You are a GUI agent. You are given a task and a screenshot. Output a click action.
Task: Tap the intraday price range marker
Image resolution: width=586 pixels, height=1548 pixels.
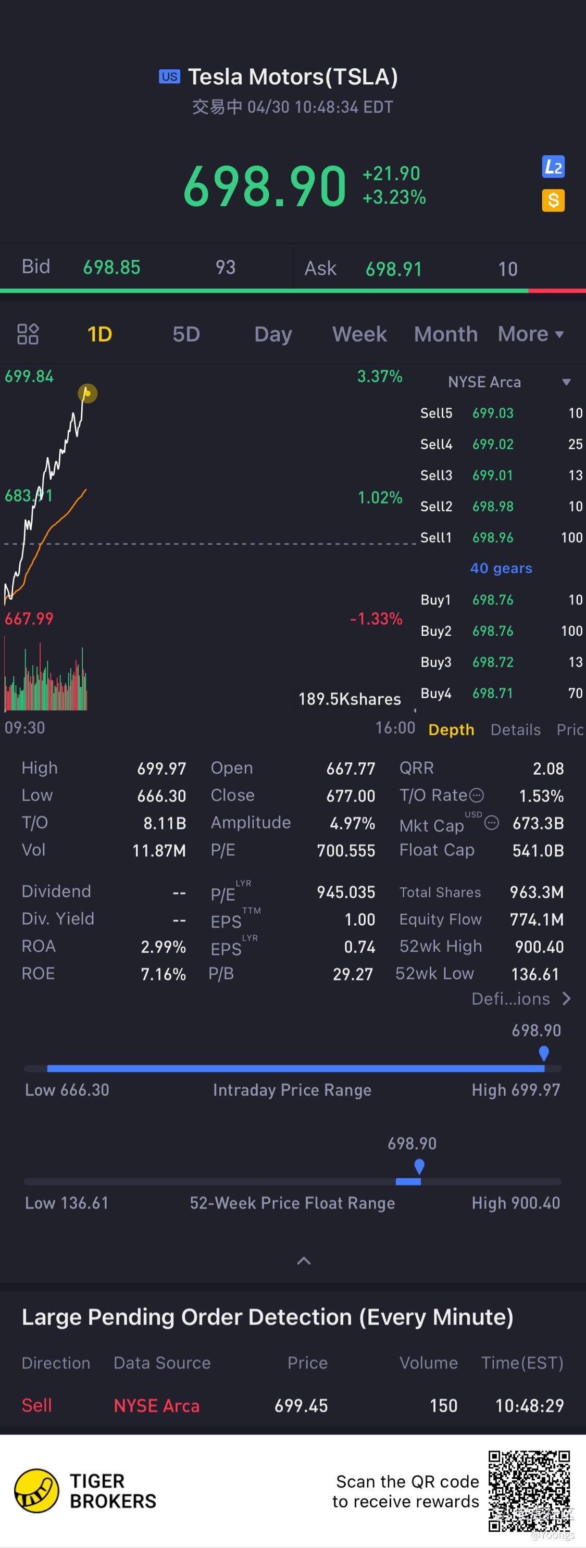pyautogui.click(x=544, y=1053)
